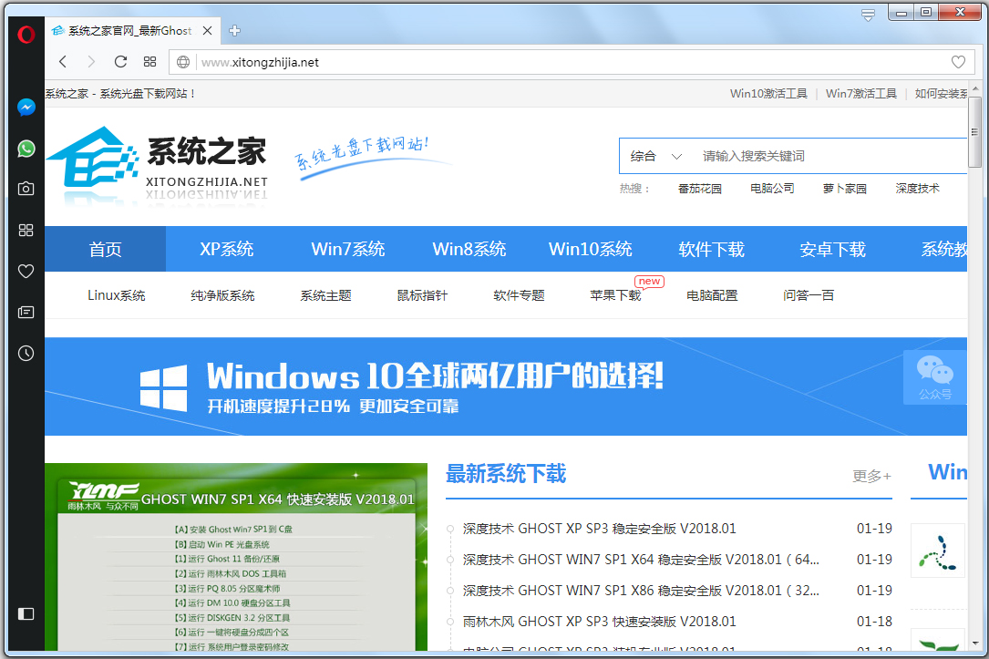Click hot search 深度技术
This screenshot has width=989, height=659.
pyautogui.click(x=917, y=189)
